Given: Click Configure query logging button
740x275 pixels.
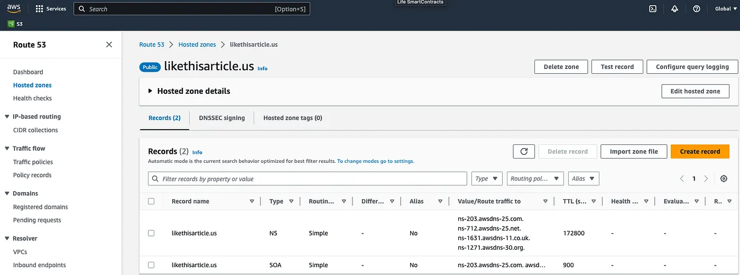Looking at the screenshot, I should click(692, 67).
